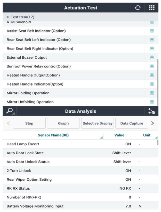Select Battery Voltage Monitoring Input sensor
The height and width of the screenshot is (212, 161).
[x=80, y=206]
